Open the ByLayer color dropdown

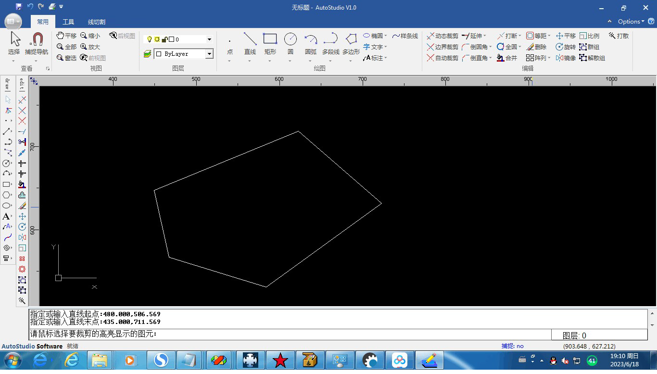coord(209,54)
